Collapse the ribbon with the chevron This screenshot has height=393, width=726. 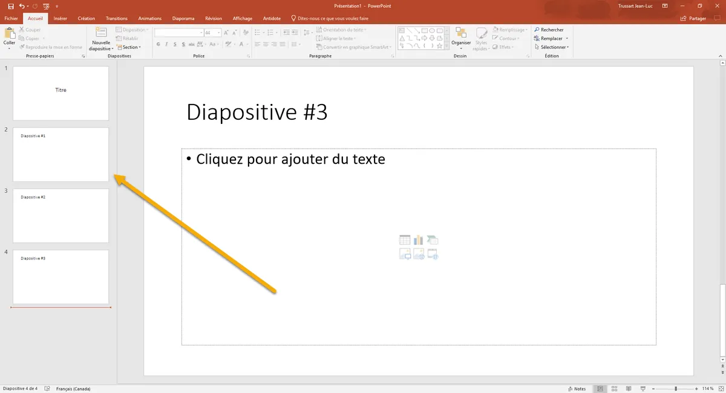[719, 56]
